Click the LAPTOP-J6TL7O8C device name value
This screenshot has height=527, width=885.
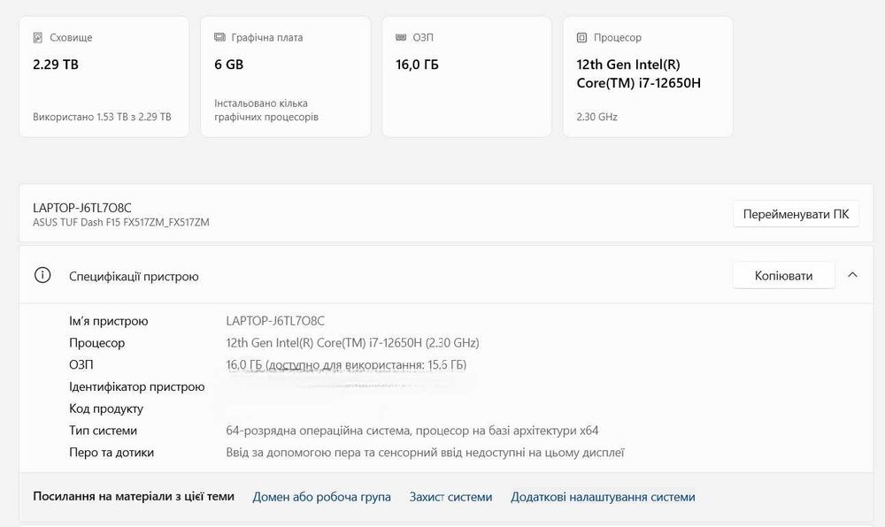tap(275, 321)
